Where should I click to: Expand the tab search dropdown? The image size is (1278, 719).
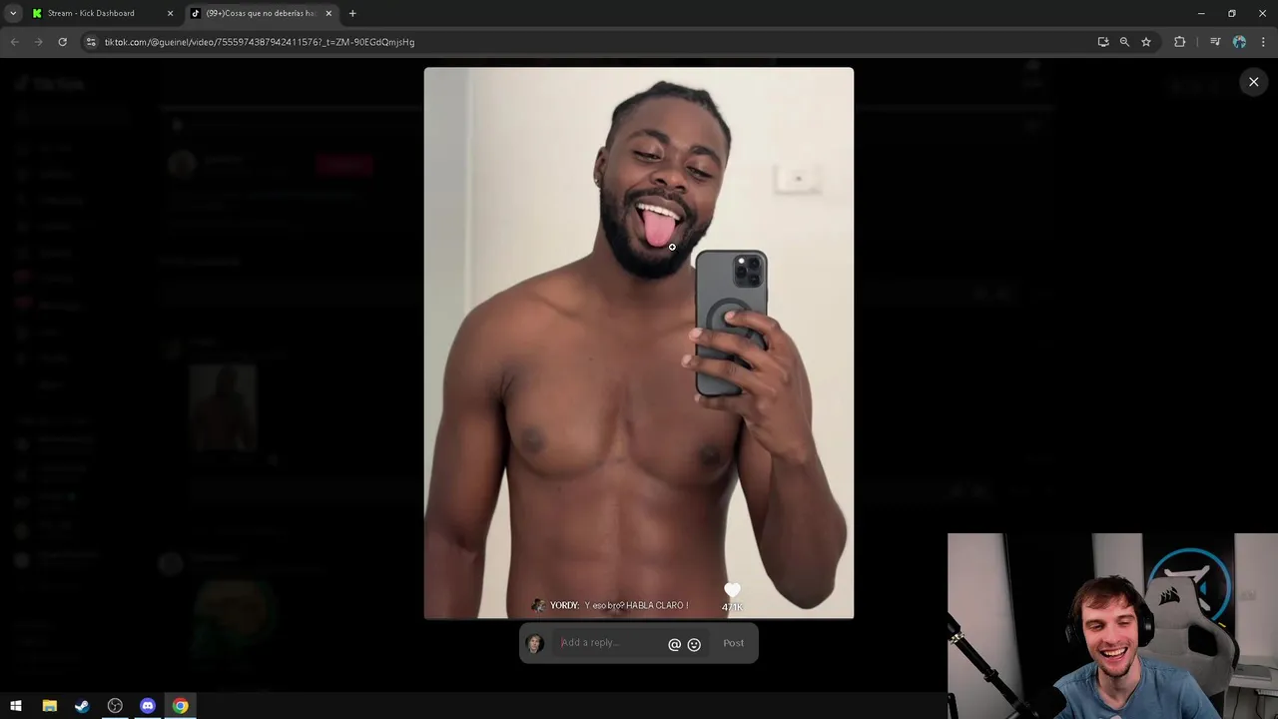(x=13, y=13)
